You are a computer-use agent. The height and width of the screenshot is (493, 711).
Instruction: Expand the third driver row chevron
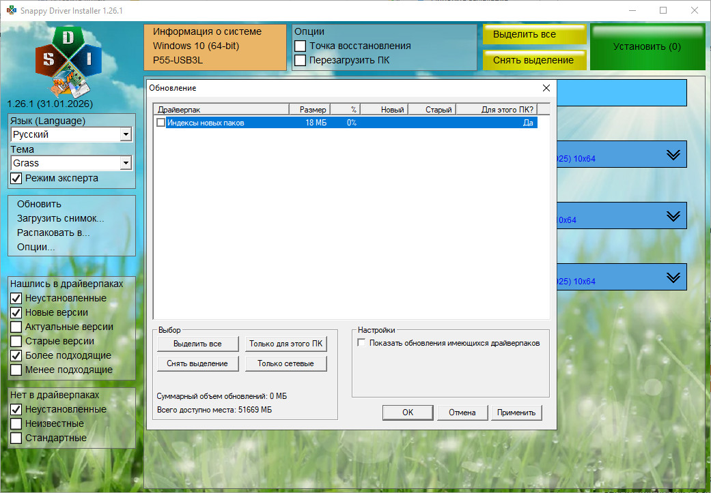[x=673, y=277]
